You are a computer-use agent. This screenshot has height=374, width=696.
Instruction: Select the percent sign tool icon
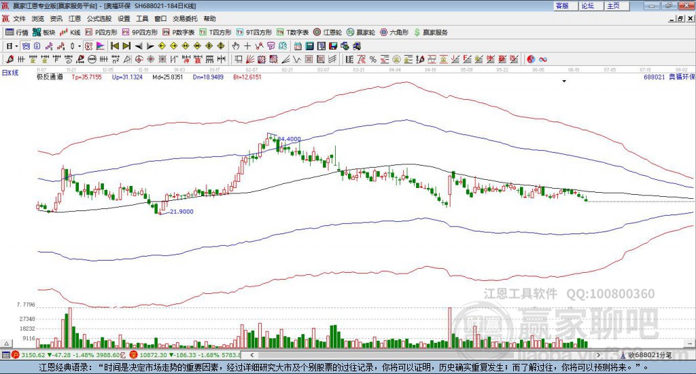tap(373, 59)
